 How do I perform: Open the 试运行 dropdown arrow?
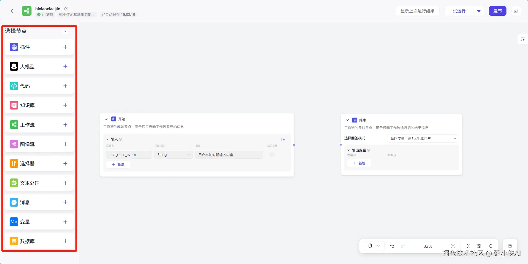pos(479,11)
